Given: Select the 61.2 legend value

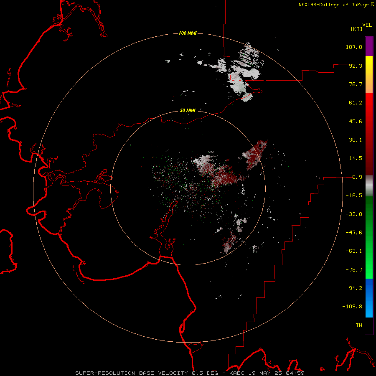Looking at the screenshot, I should [x=356, y=103].
